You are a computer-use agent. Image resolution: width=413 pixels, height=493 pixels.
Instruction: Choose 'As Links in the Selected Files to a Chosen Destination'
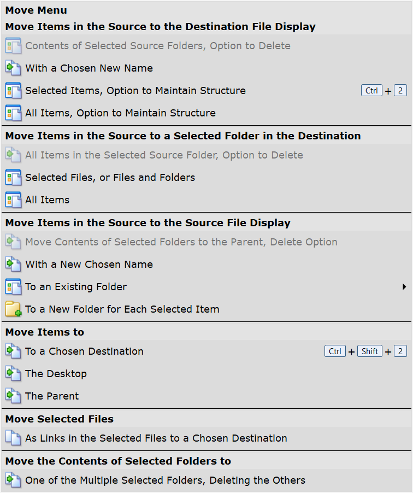pyautogui.click(x=156, y=438)
